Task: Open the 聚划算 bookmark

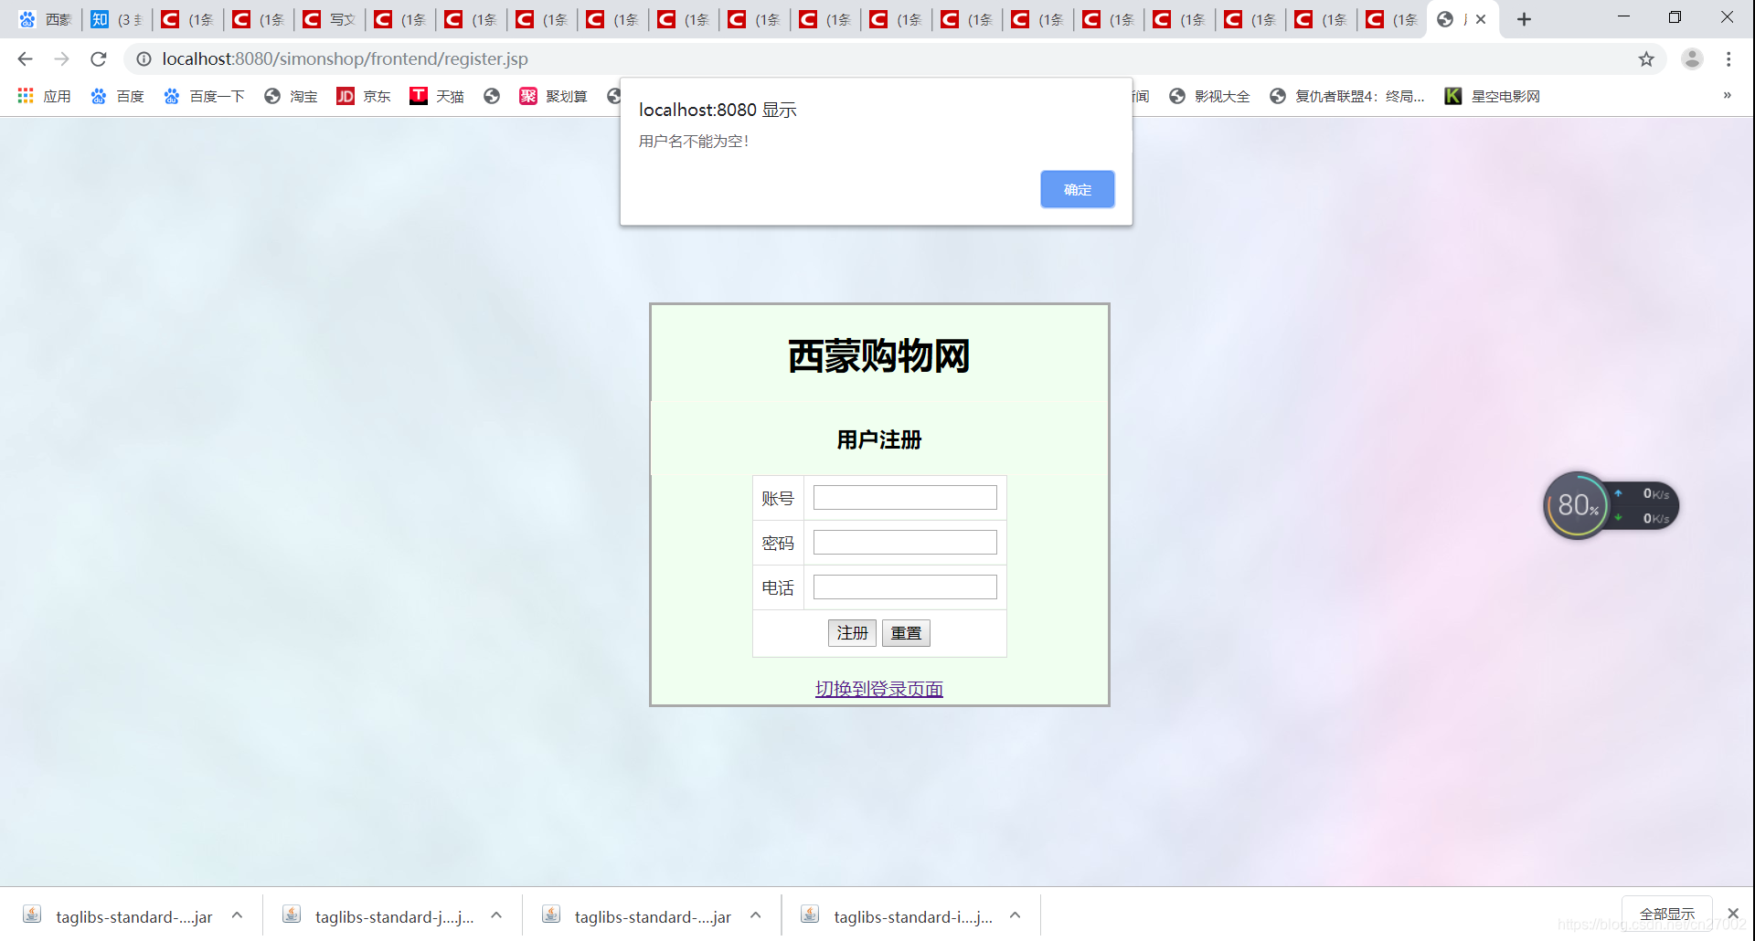Action: pos(553,96)
